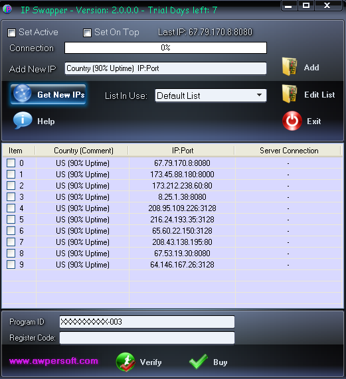Image resolution: width=346 pixels, height=379 pixels.
Task: Check the box for item 8
Action: [x=11, y=253]
